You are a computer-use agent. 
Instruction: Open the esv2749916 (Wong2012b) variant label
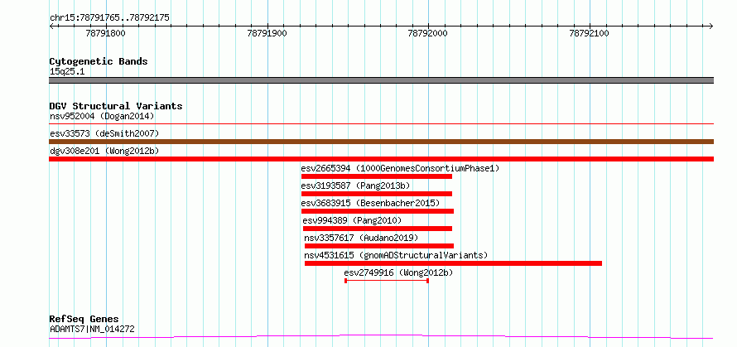(398, 272)
